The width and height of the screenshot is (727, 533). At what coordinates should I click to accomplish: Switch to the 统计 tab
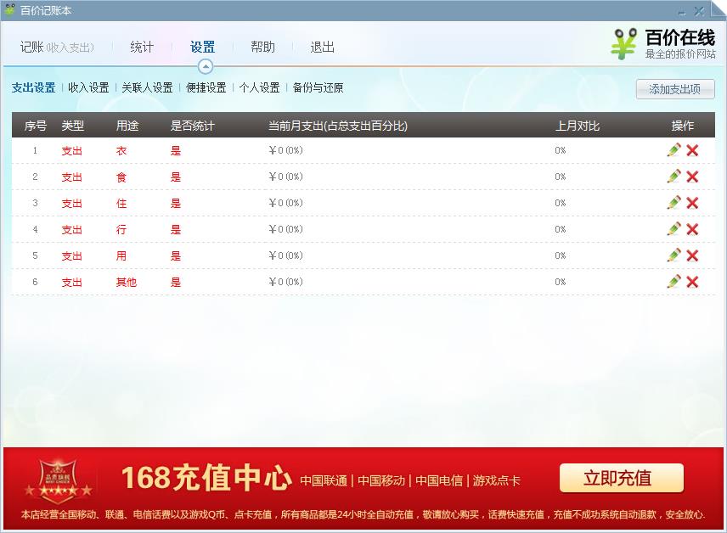pyautogui.click(x=141, y=48)
